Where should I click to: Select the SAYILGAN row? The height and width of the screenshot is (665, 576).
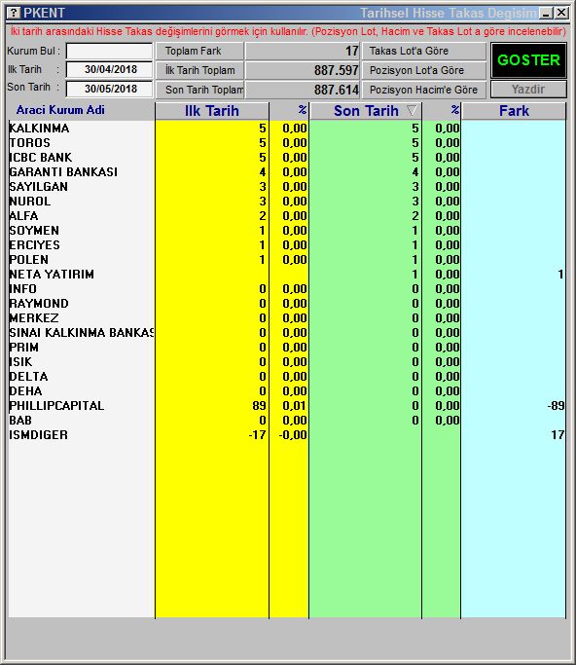[287, 187]
